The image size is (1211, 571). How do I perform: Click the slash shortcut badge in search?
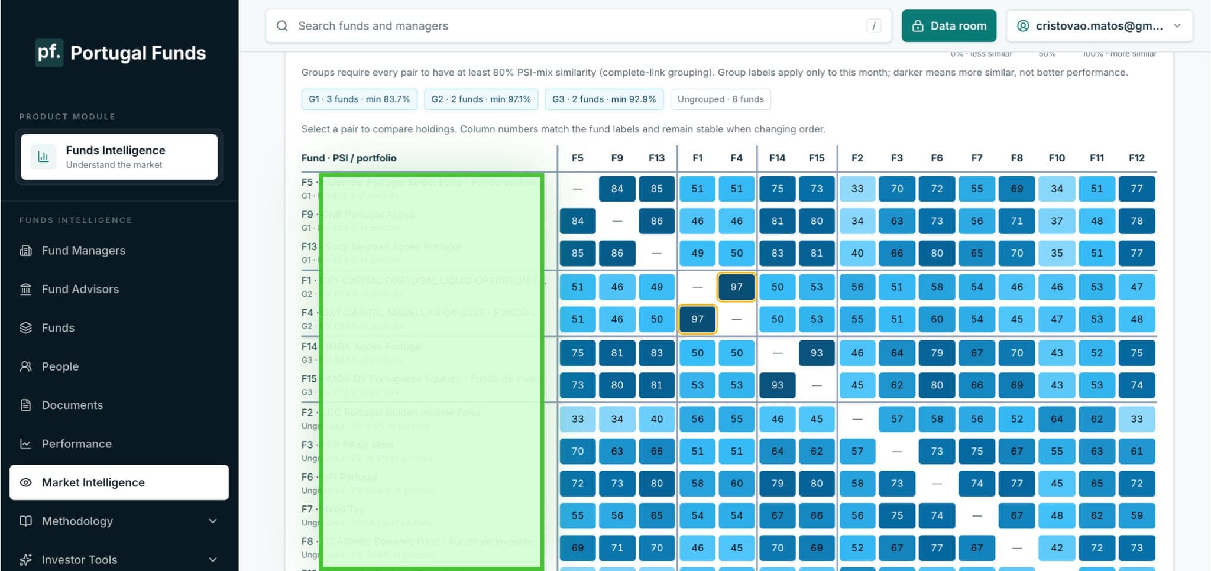874,26
